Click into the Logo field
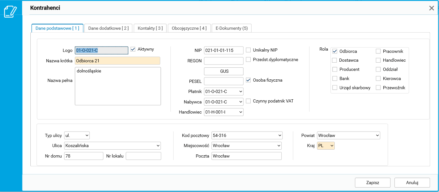439x192 pixels. 101,50
